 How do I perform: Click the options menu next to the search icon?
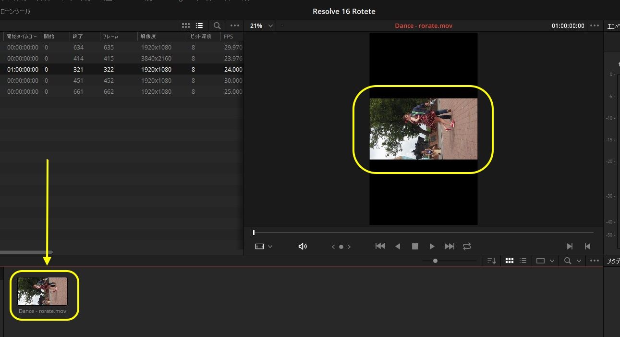[235, 25]
